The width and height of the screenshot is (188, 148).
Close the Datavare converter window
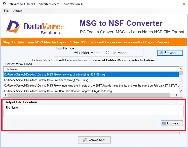[x=184, y=4]
